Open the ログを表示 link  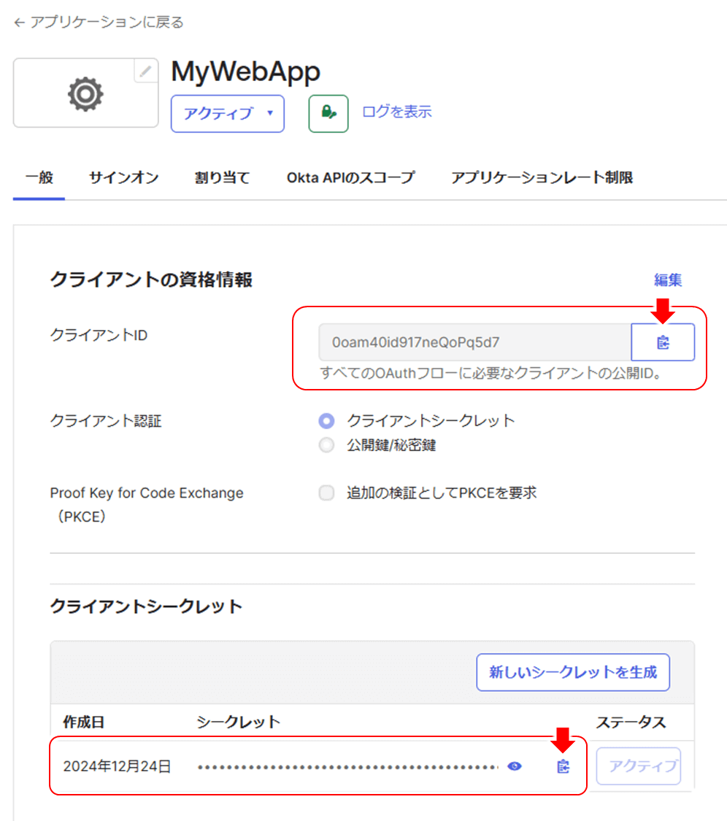(x=396, y=112)
